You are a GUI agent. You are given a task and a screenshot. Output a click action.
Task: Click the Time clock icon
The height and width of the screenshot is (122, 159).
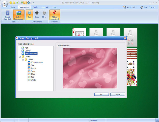[x=142, y=7]
